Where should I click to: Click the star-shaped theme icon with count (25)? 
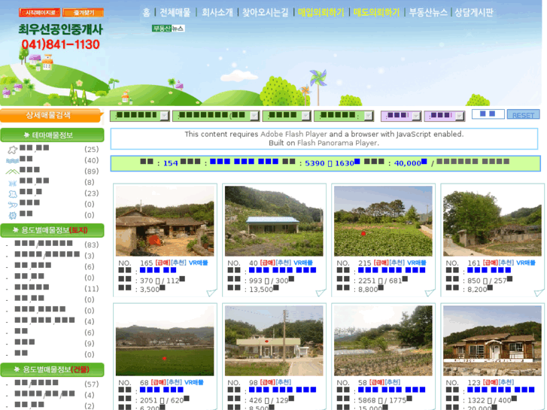13,150
